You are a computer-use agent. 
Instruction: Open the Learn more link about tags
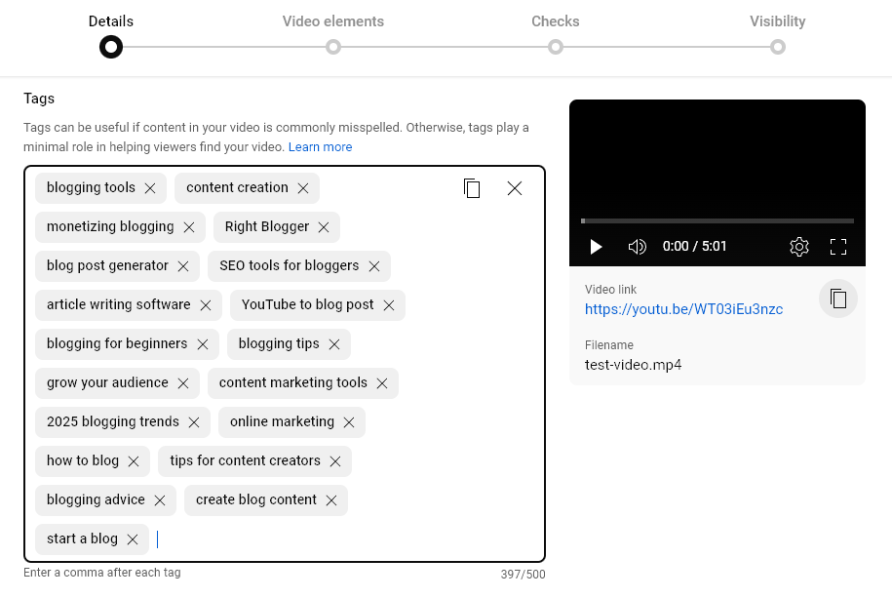pos(320,146)
